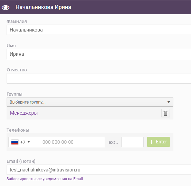191x186 pixels.
Task: Click the header title Начальникова Ирина
Action: [43, 7]
